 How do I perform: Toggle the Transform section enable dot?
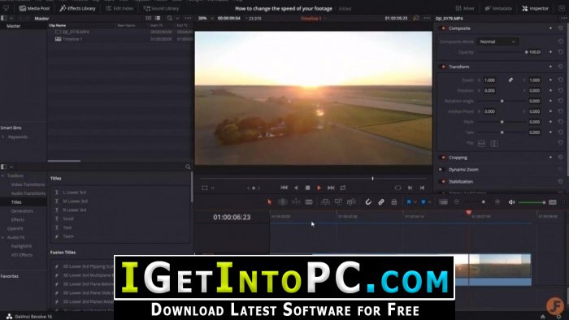(443, 67)
